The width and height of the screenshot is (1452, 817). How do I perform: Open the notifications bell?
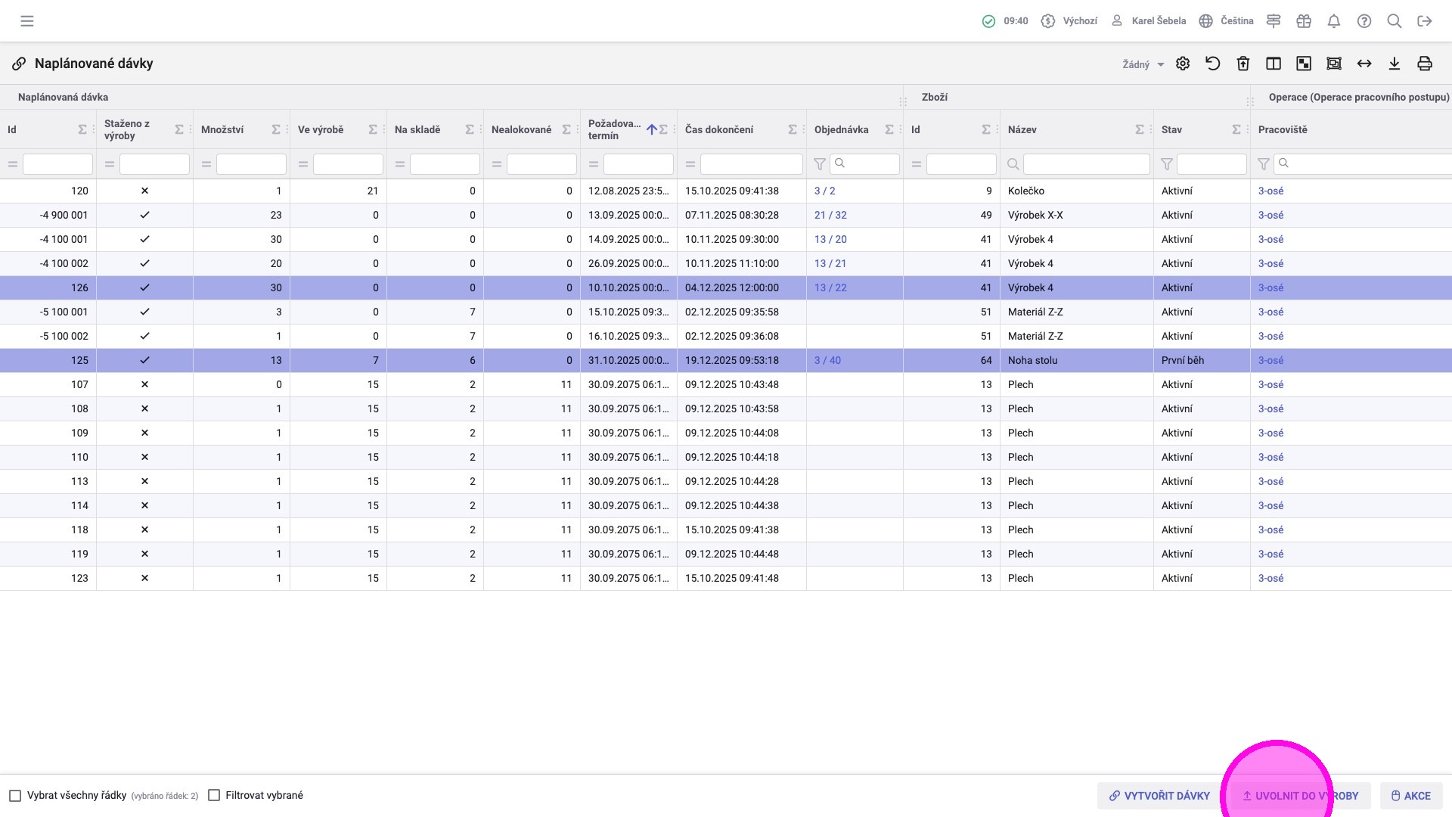[1334, 21]
